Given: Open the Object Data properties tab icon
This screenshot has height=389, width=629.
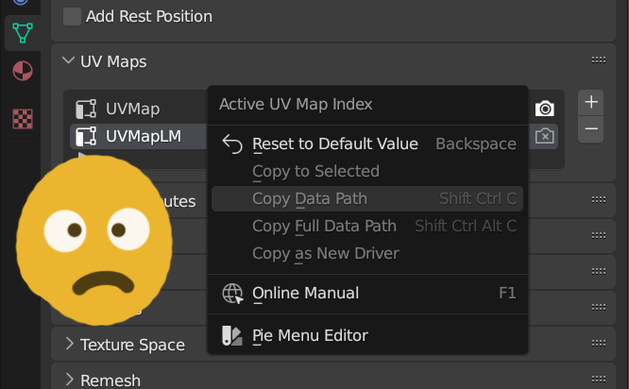Looking at the screenshot, I should [23, 33].
